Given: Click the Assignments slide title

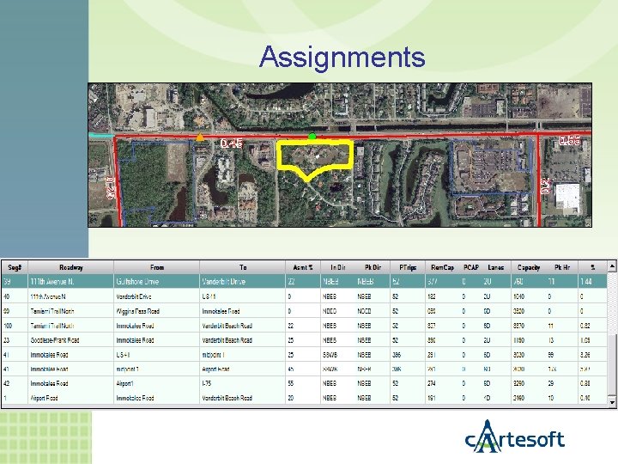Looking at the screenshot, I should pos(342,57).
